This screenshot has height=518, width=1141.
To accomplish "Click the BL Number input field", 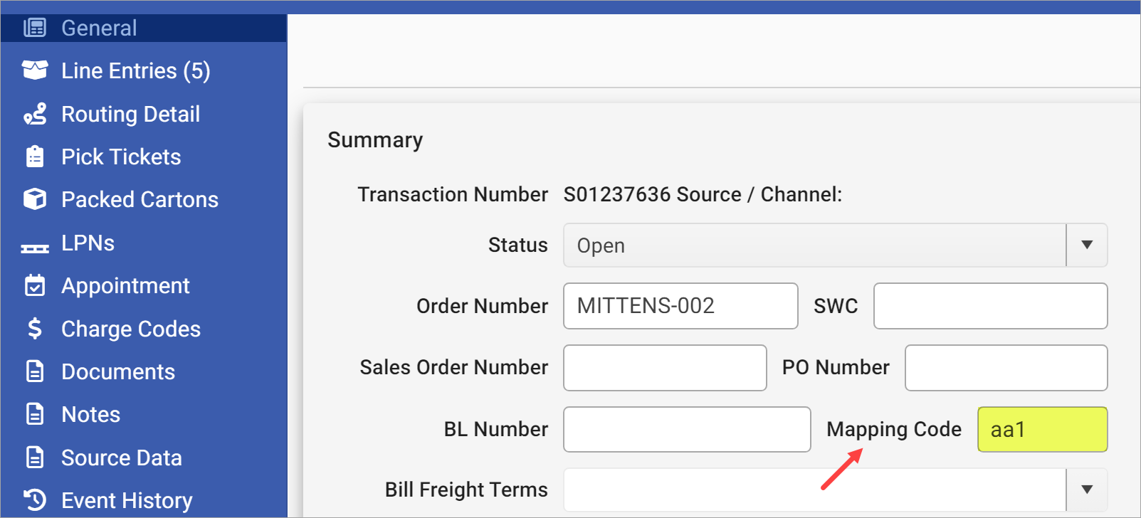I will click(686, 429).
